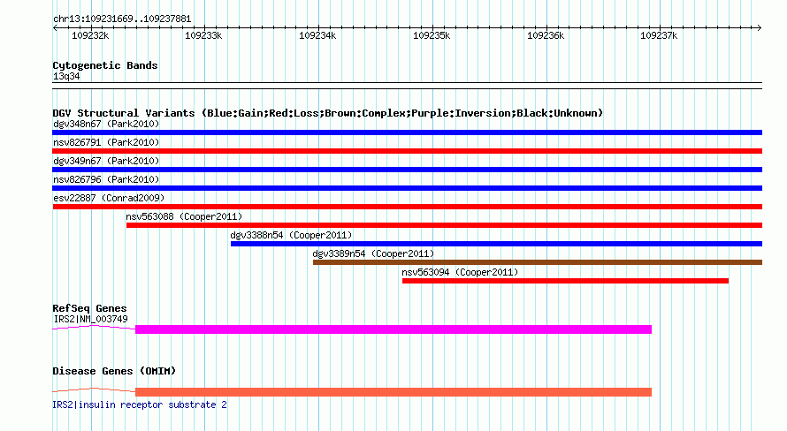Click the dgv348n67 (Park2010) label
The width and height of the screenshot is (787, 431).
click(x=106, y=124)
